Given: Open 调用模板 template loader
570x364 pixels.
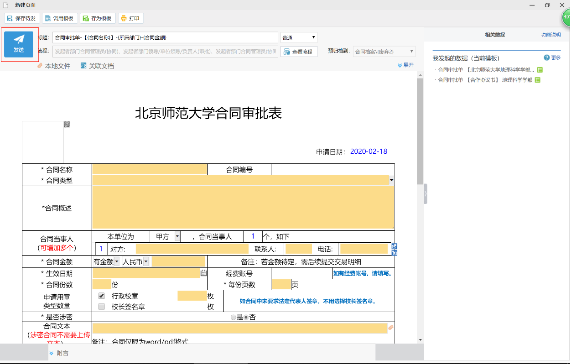Looking at the screenshot, I should pyautogui.click(x=60, y=18).
